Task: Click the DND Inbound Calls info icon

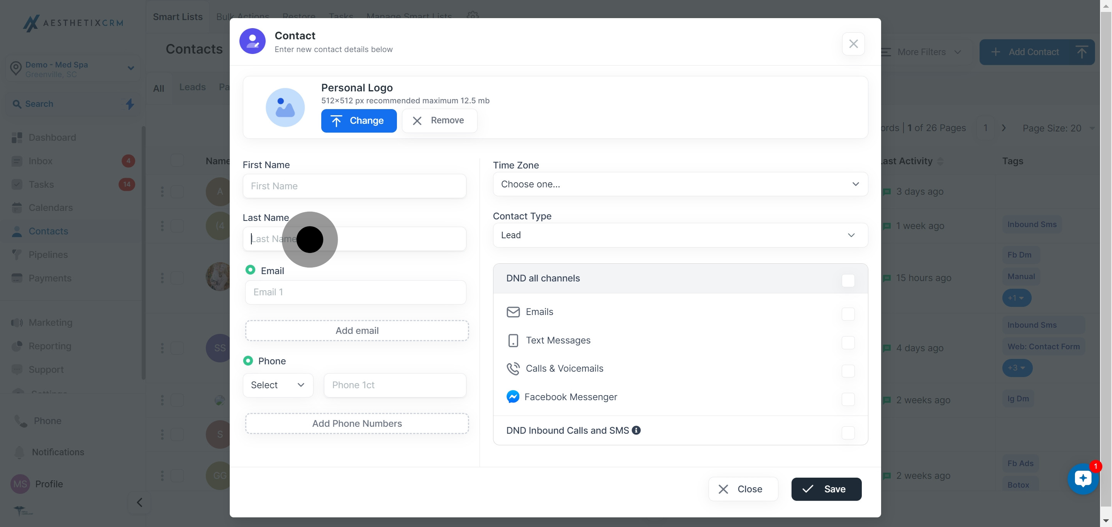Action: coord(636,430)
